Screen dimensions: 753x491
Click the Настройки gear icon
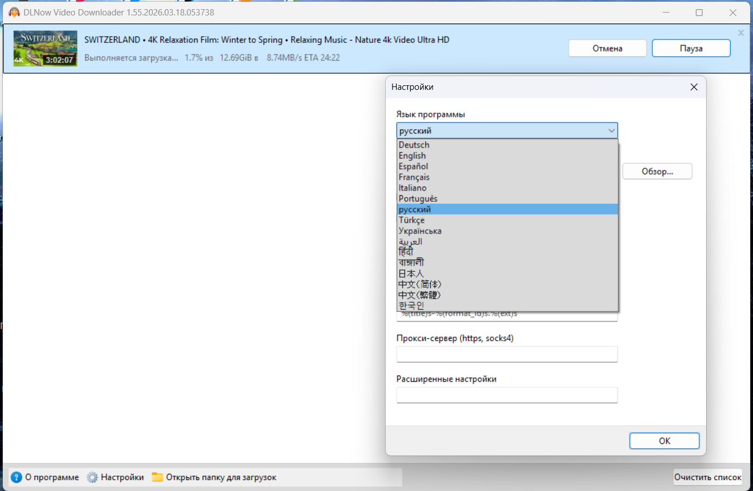point(92,477)
